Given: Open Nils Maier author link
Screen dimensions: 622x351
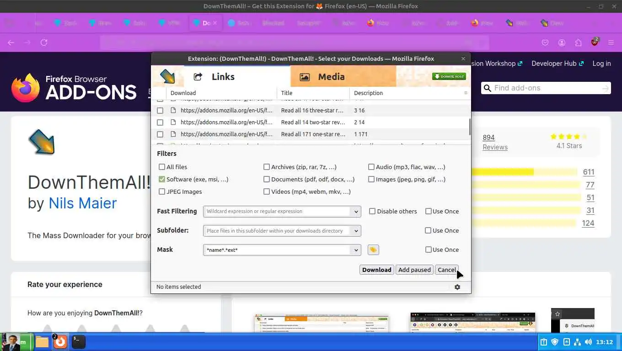Looking at the screenshot, I should point(83,203).
